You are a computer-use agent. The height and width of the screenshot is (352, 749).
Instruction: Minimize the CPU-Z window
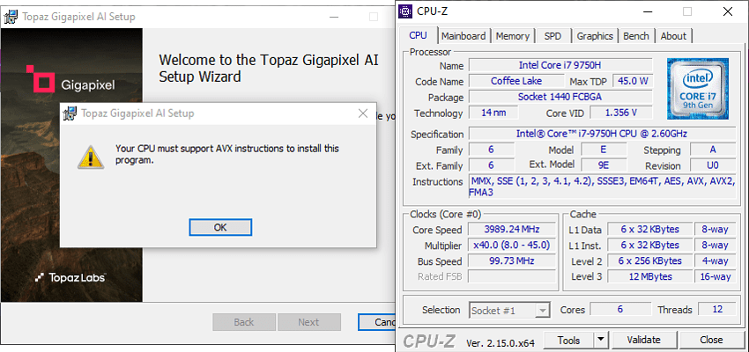[646, 11]
